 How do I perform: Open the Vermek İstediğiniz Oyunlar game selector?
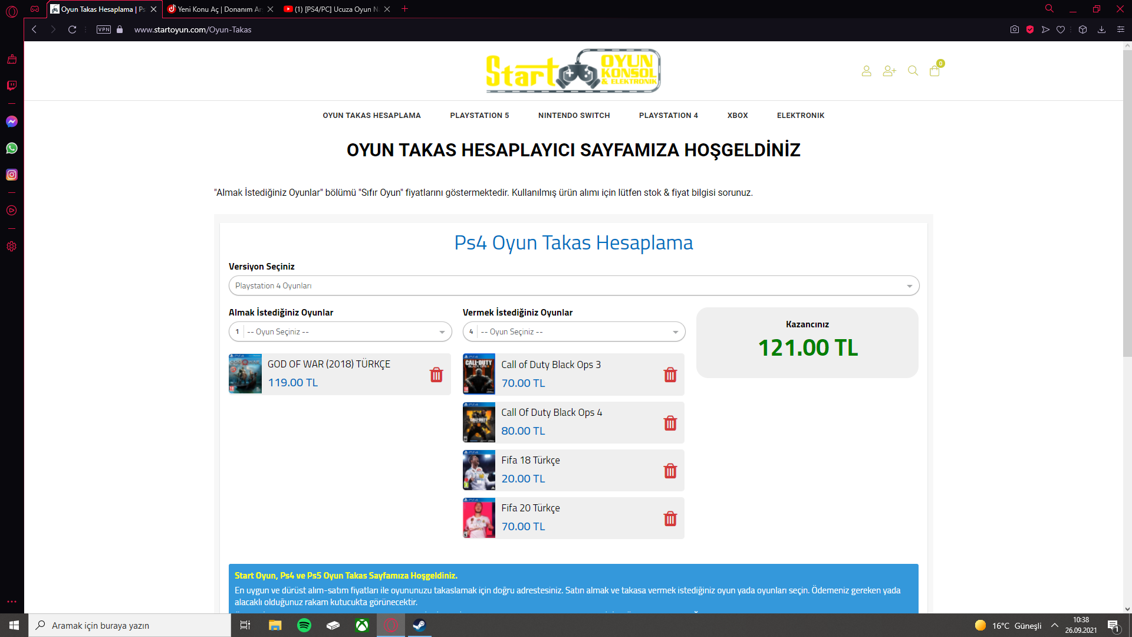(574, 331)
